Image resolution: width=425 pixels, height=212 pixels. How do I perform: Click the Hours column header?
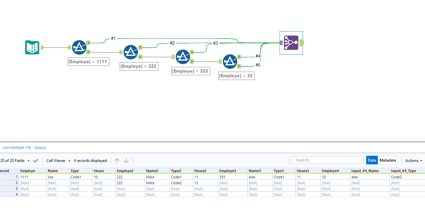(x=100, y=170)
